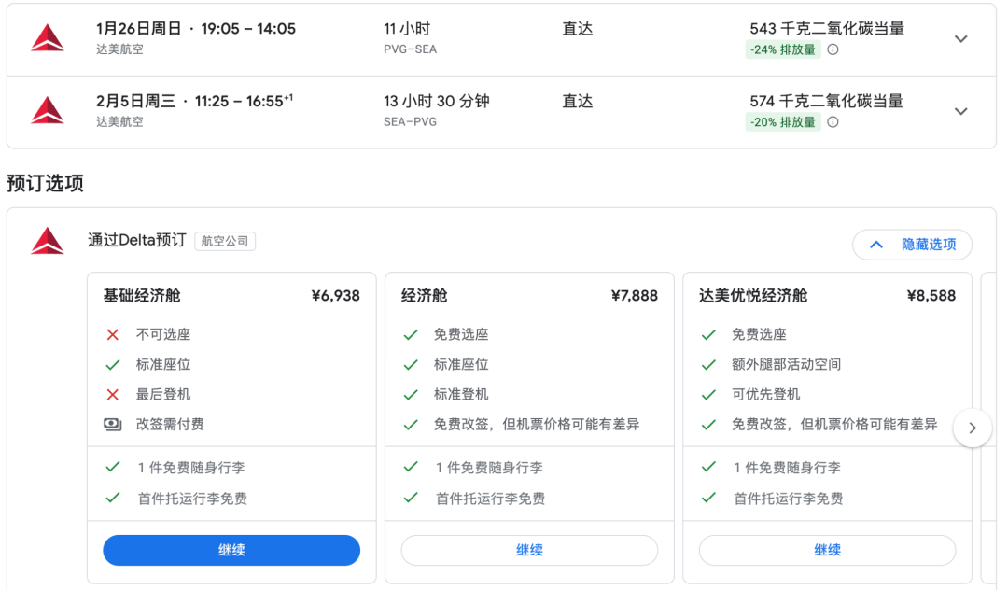Click 不可选座 feature text
The width and height of the screenshot is (1008, 590).
(163, 335)
